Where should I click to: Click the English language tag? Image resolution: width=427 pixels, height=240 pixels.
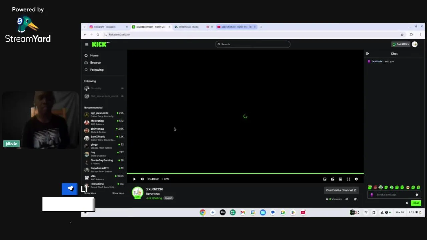168,198
